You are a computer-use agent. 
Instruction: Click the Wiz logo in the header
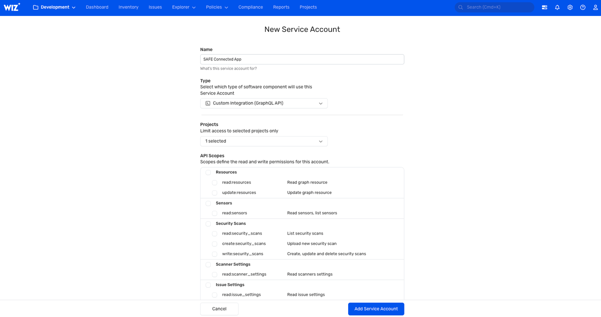click(x=12, y=7)
